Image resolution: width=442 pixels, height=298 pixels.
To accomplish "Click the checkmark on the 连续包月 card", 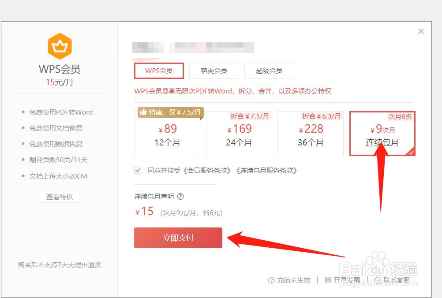I will click(x=411, y=152).
